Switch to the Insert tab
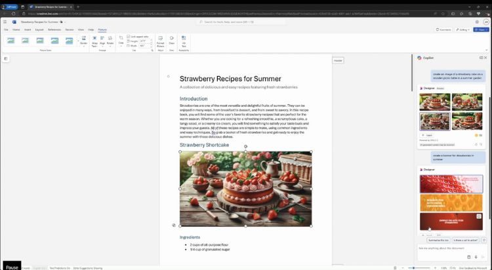Screen dimensions: 492x270 point(28,29)
